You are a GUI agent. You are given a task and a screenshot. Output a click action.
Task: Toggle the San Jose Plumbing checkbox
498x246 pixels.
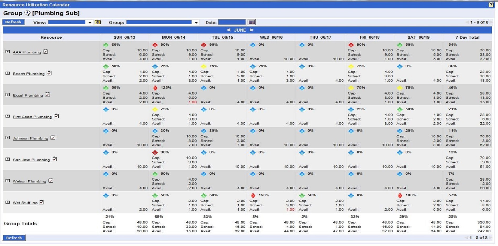pyautogui.click(x=54, y=159)
